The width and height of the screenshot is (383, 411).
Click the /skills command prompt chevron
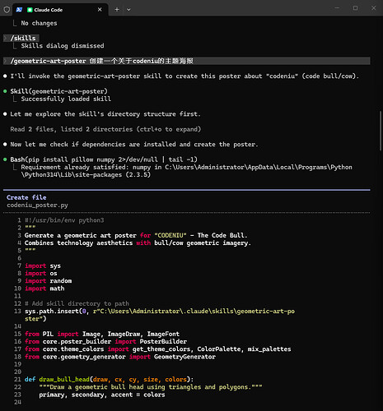click(6, 38)
